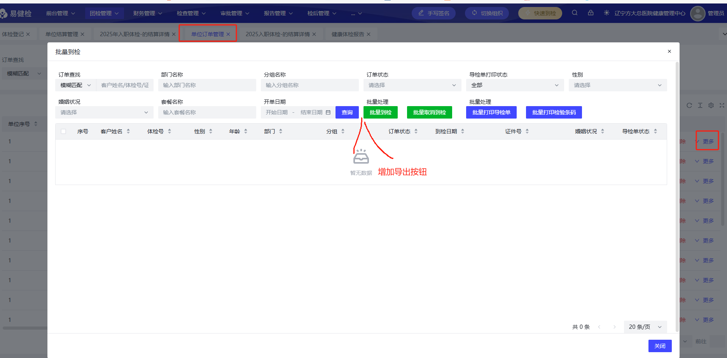
Task: Sort by 部门 column arrows
Action: coord(281,131)
